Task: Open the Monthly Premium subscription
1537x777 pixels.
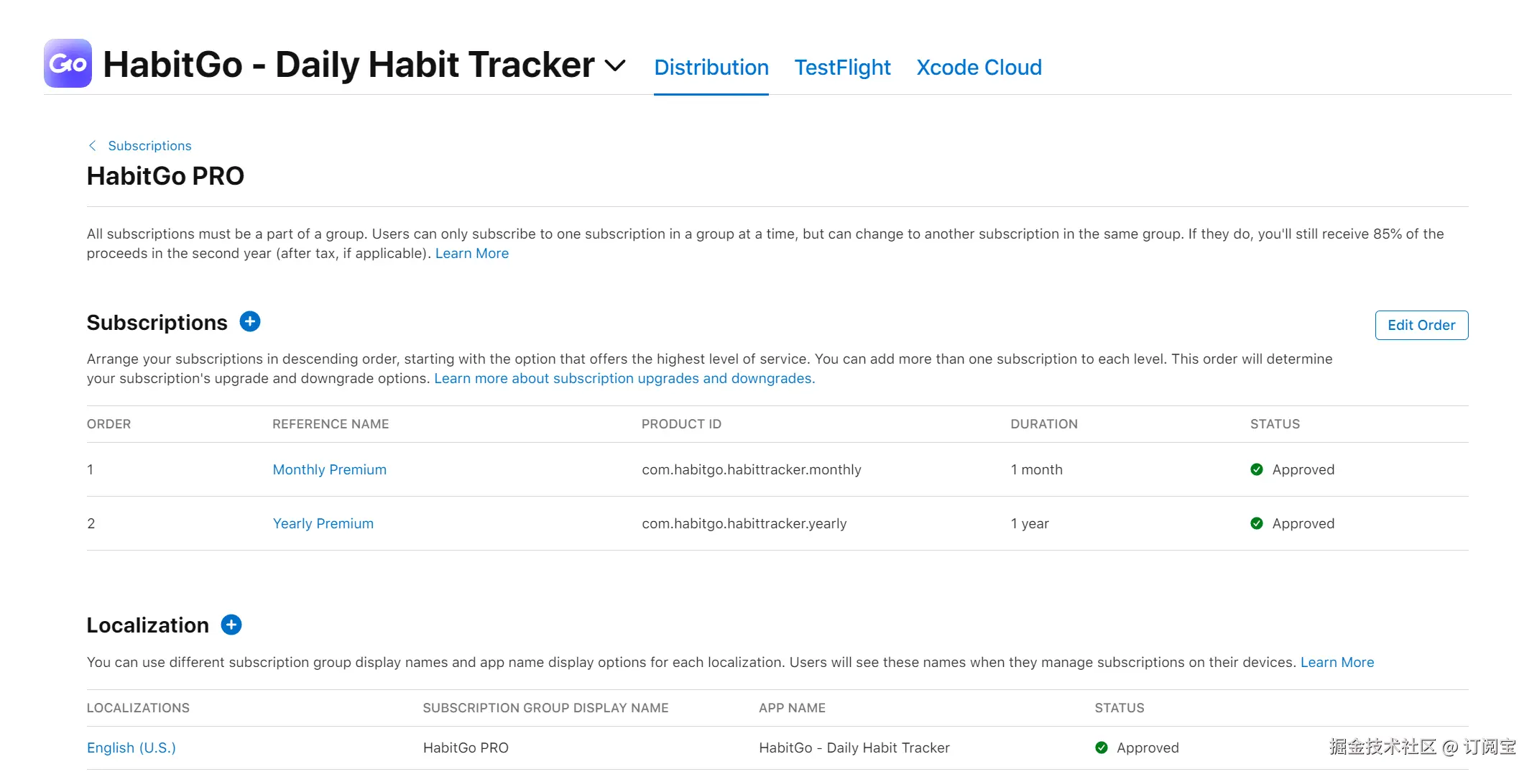Action: 329,469
